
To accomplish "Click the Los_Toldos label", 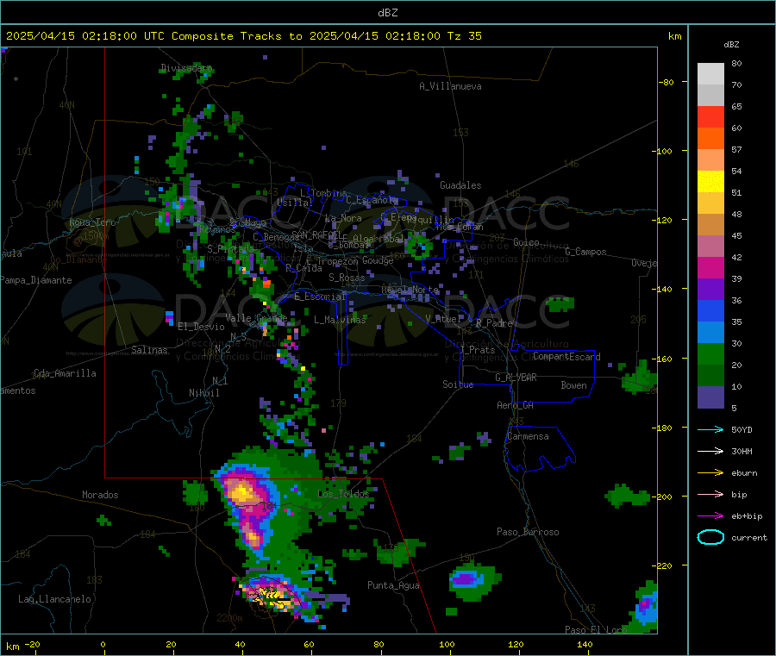I will (x=343, y=494).
